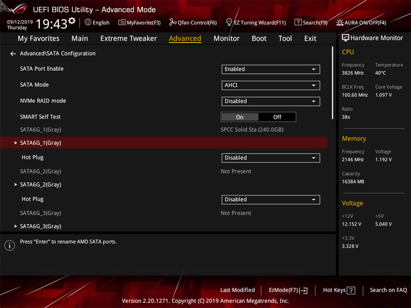Open Search(F9) question mark icon
411x308 pixels.
[x=298, y=22]
